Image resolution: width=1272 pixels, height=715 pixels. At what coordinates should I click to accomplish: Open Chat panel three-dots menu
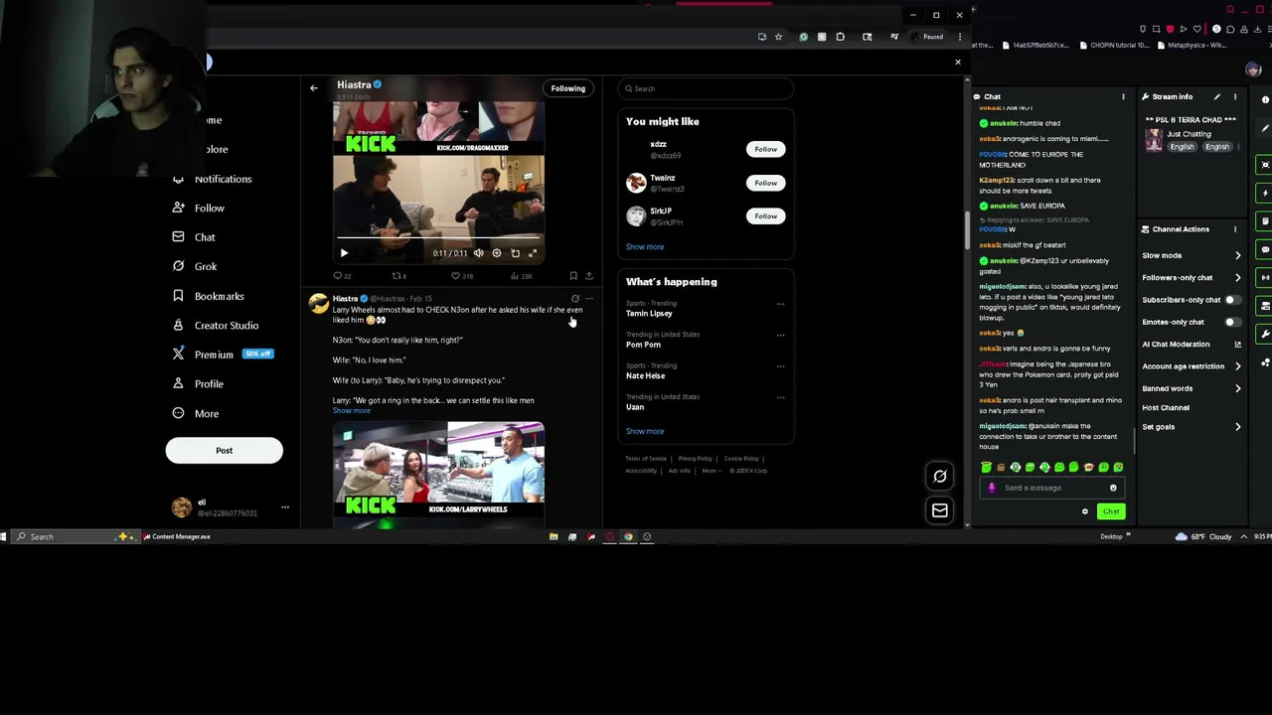tap(1123, 96)
